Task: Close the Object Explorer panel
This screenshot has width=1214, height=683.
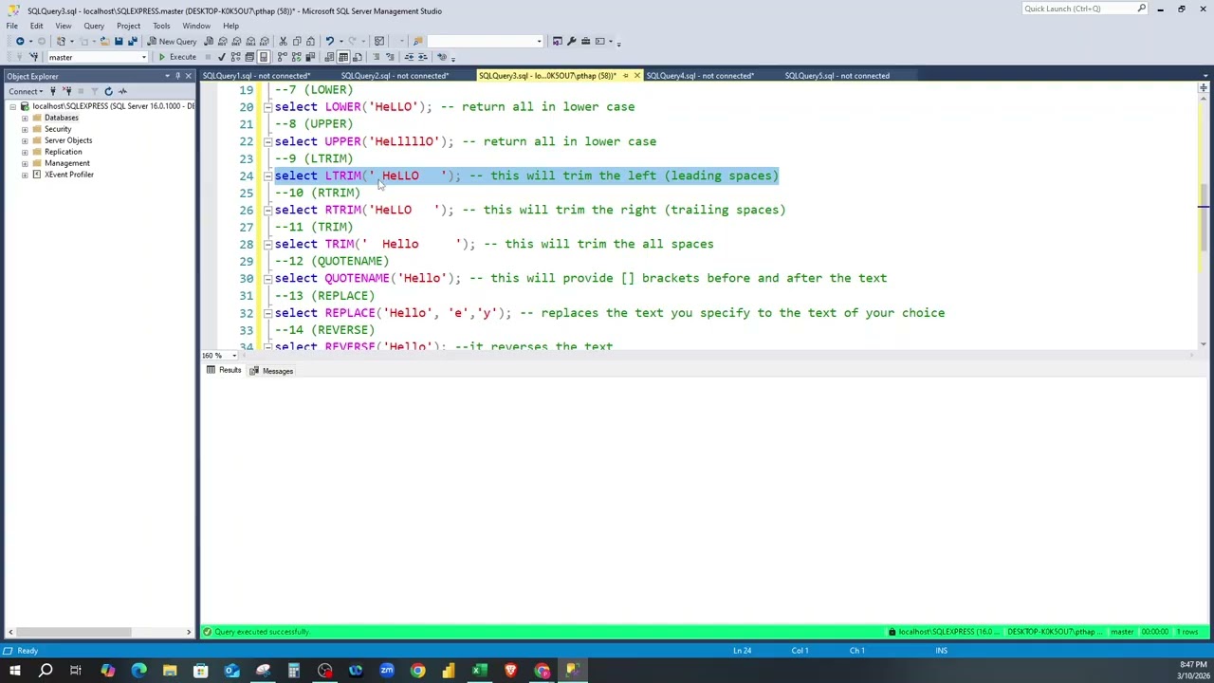Action: tap(188, 76)
